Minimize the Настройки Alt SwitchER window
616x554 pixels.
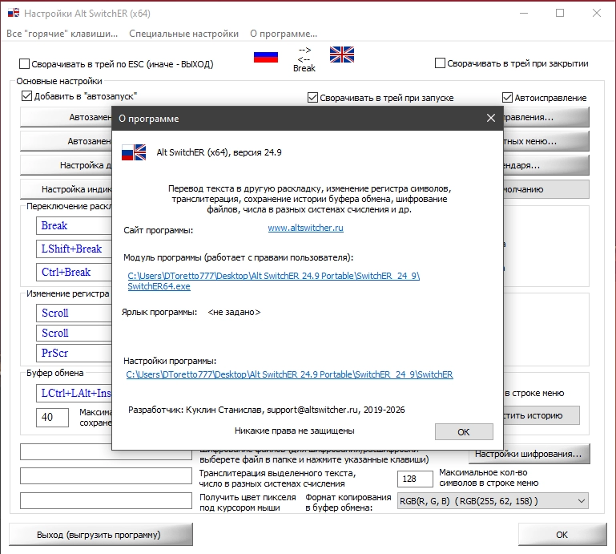pos(524,13)
